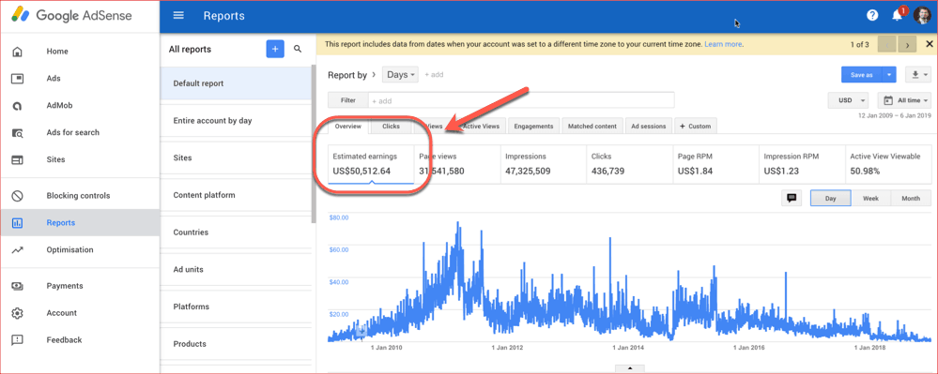Open the download report icon

pyautogui.click(x=918, y=75)
